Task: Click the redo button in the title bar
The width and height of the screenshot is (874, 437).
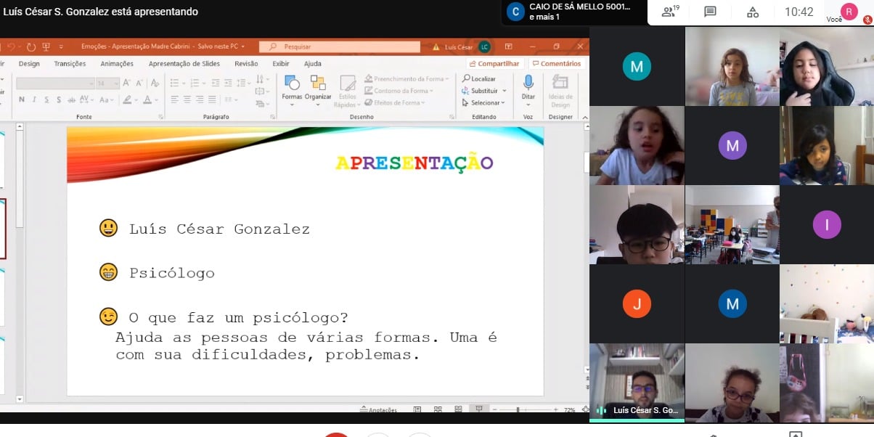Action: click(30, 46)
